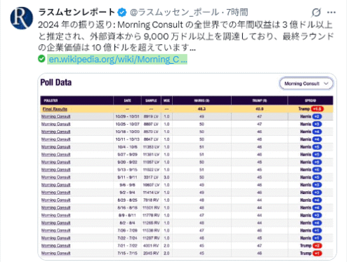The image size is (351, 262).
Task: Click the tweet text starting with 2024 年の振り返り
Action: pos(185,36)
